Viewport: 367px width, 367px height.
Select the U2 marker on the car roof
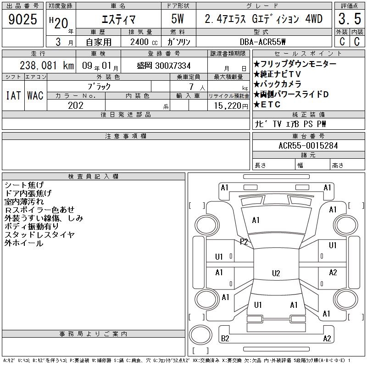pyautogui.click(x=276, y=273)
